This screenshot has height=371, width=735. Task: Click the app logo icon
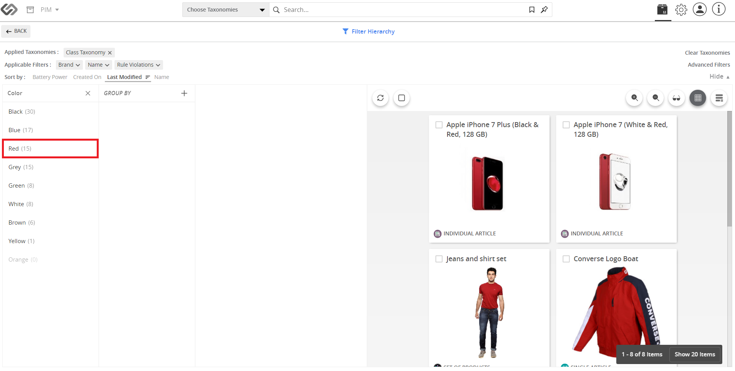tap(9, 9)
